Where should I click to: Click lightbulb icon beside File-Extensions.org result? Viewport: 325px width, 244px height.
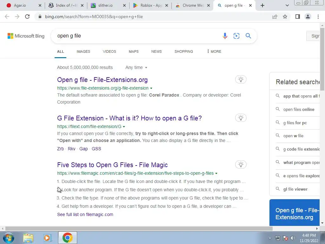(x=241, y=79)
